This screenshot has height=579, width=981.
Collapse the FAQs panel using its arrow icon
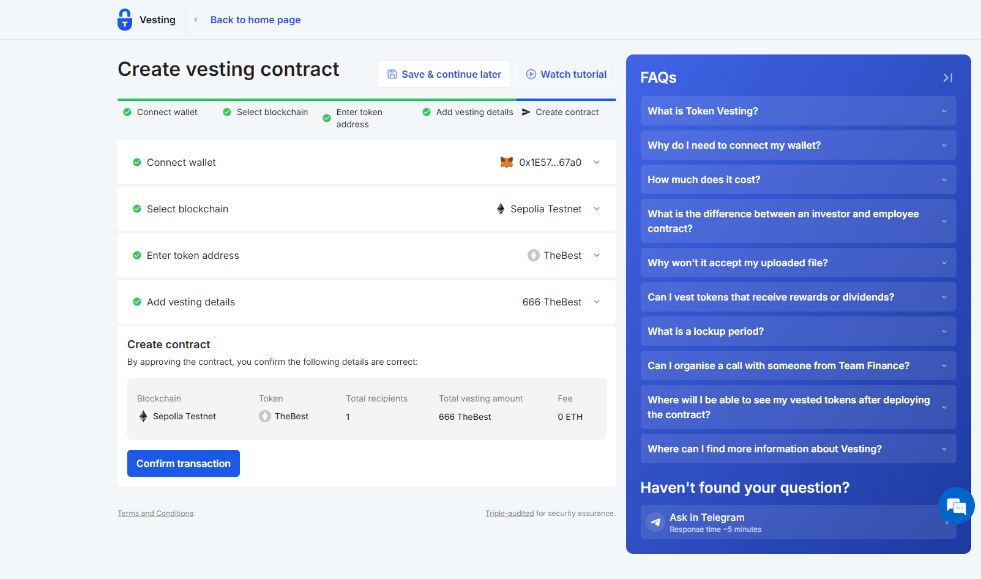947,78
